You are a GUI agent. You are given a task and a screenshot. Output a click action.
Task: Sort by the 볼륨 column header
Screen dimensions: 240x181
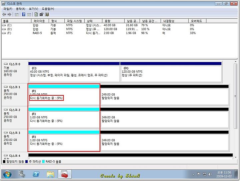(x=16, y=21)
